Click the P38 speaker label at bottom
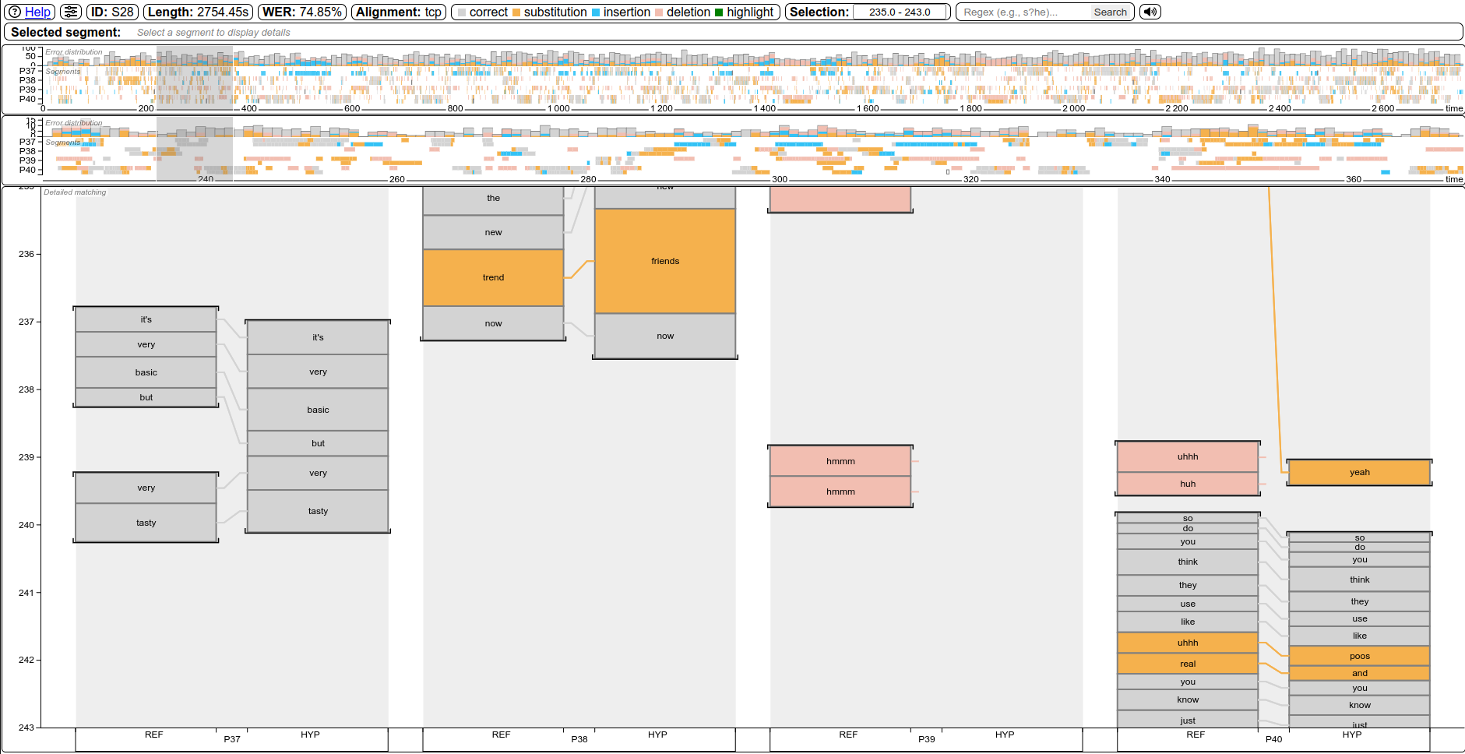This screenshot has height=754, width=1465. pyautogui.click(x=579, y=739)
